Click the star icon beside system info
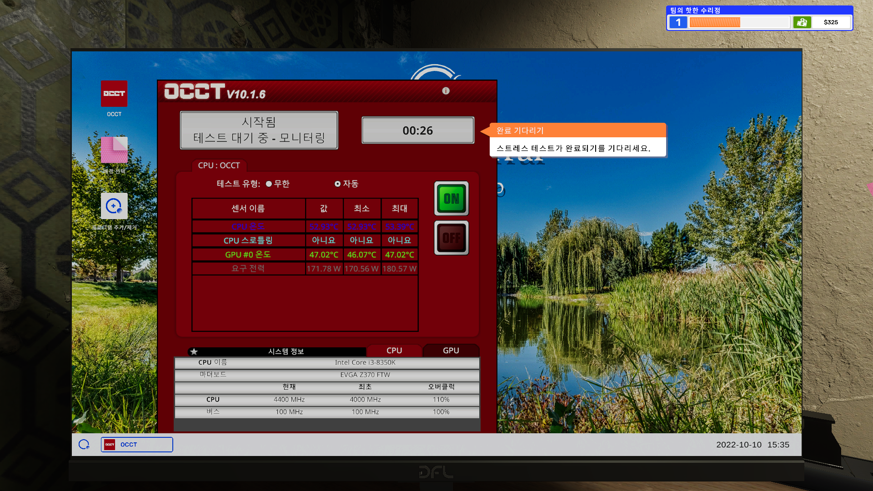Screen dimensions: 873x491 [194, 351]
